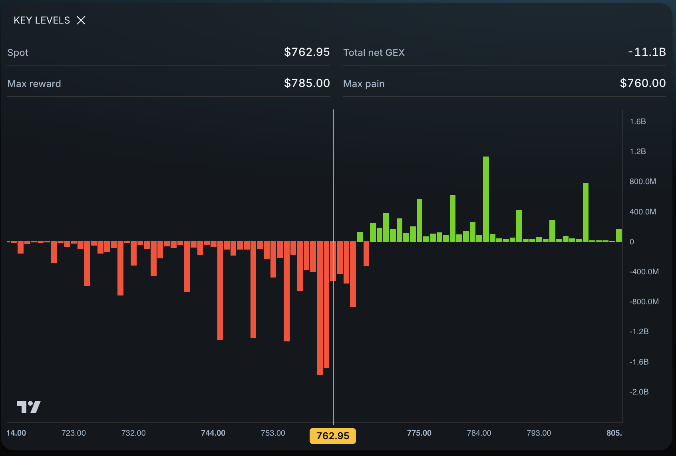
Task: Open the TradingView logo link
Action: (x=28, y=407)
